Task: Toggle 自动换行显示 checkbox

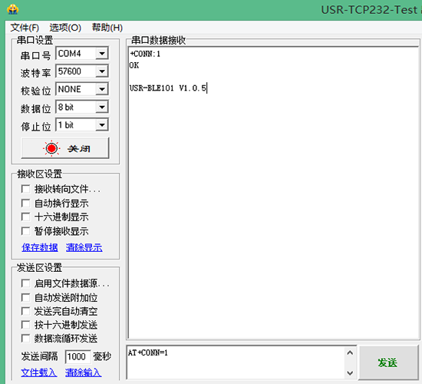Action: click(x=25, y=204)
